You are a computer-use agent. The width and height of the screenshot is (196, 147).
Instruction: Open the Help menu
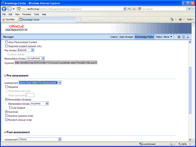[44, 14]
